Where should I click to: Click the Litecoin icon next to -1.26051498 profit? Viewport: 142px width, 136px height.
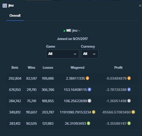point(129,101)
